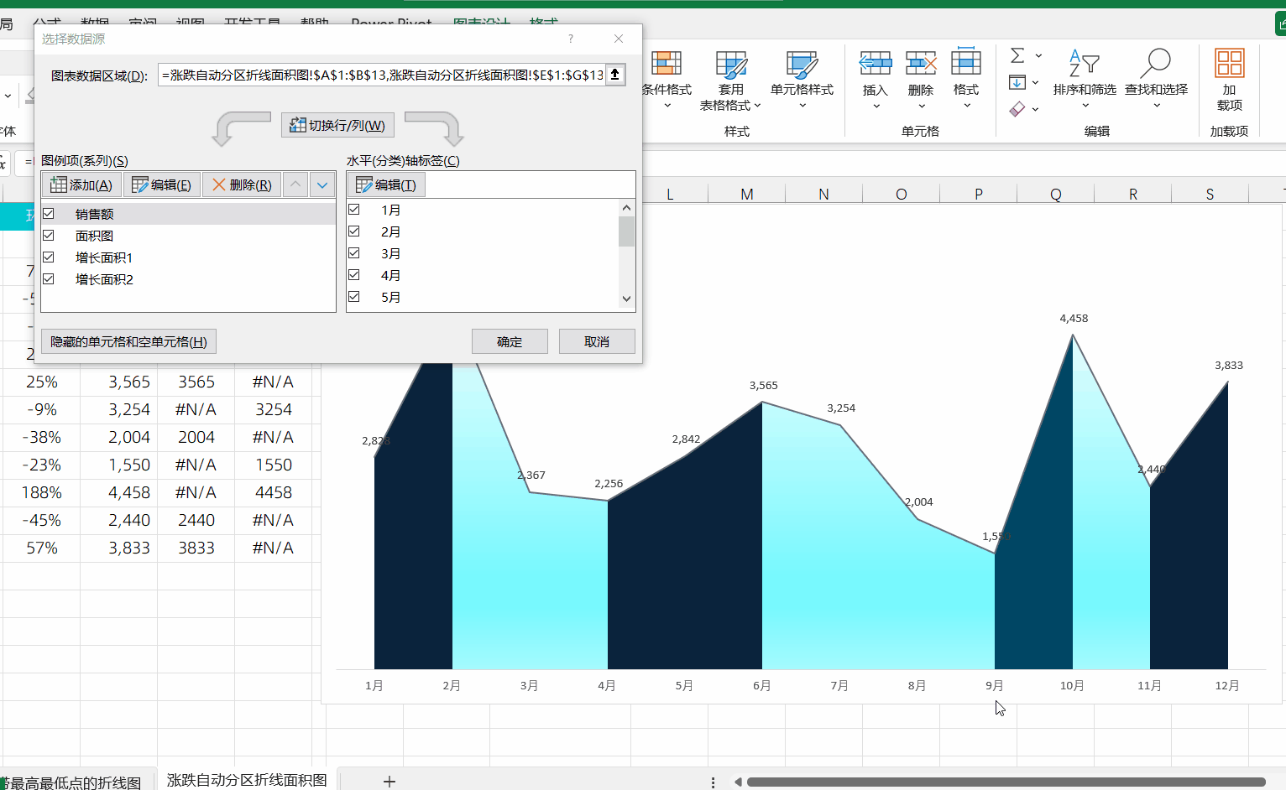Viewport: 1286px width, 790px height.
Task: Click the axis label list scroll-up arrow
Action: (x=626, y=208)
